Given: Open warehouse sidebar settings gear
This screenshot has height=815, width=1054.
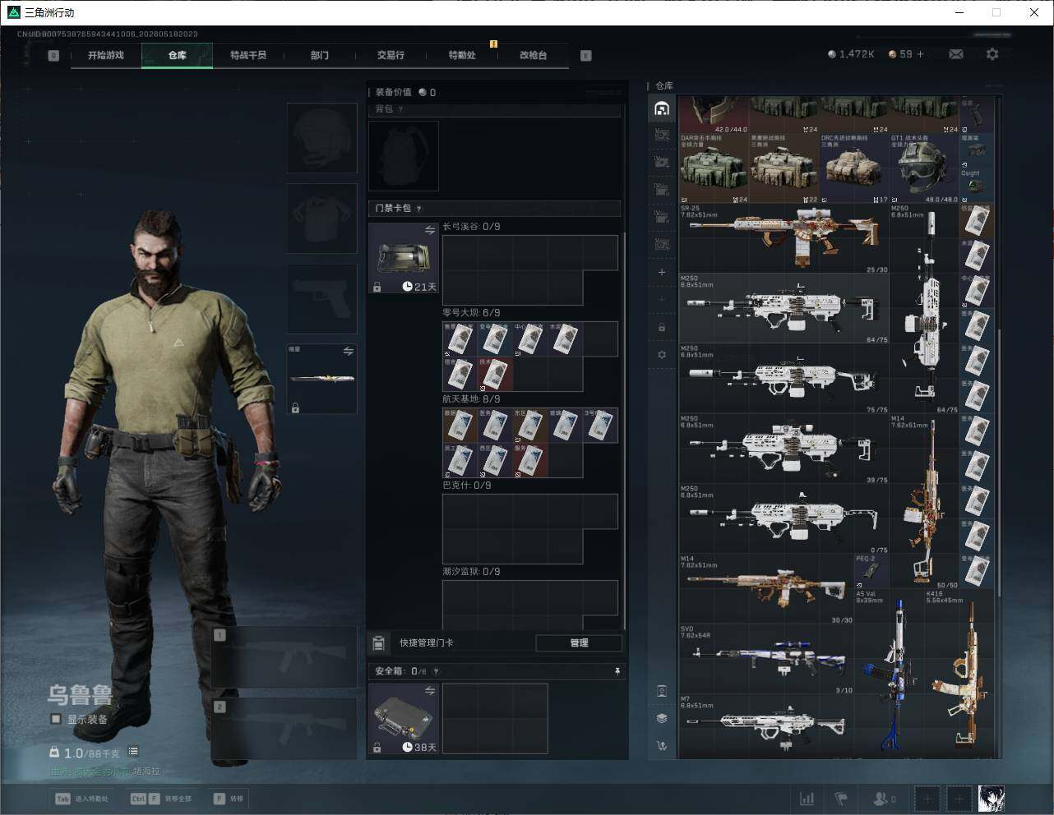Looking at the screenshot, I should (x=662, y=355).
